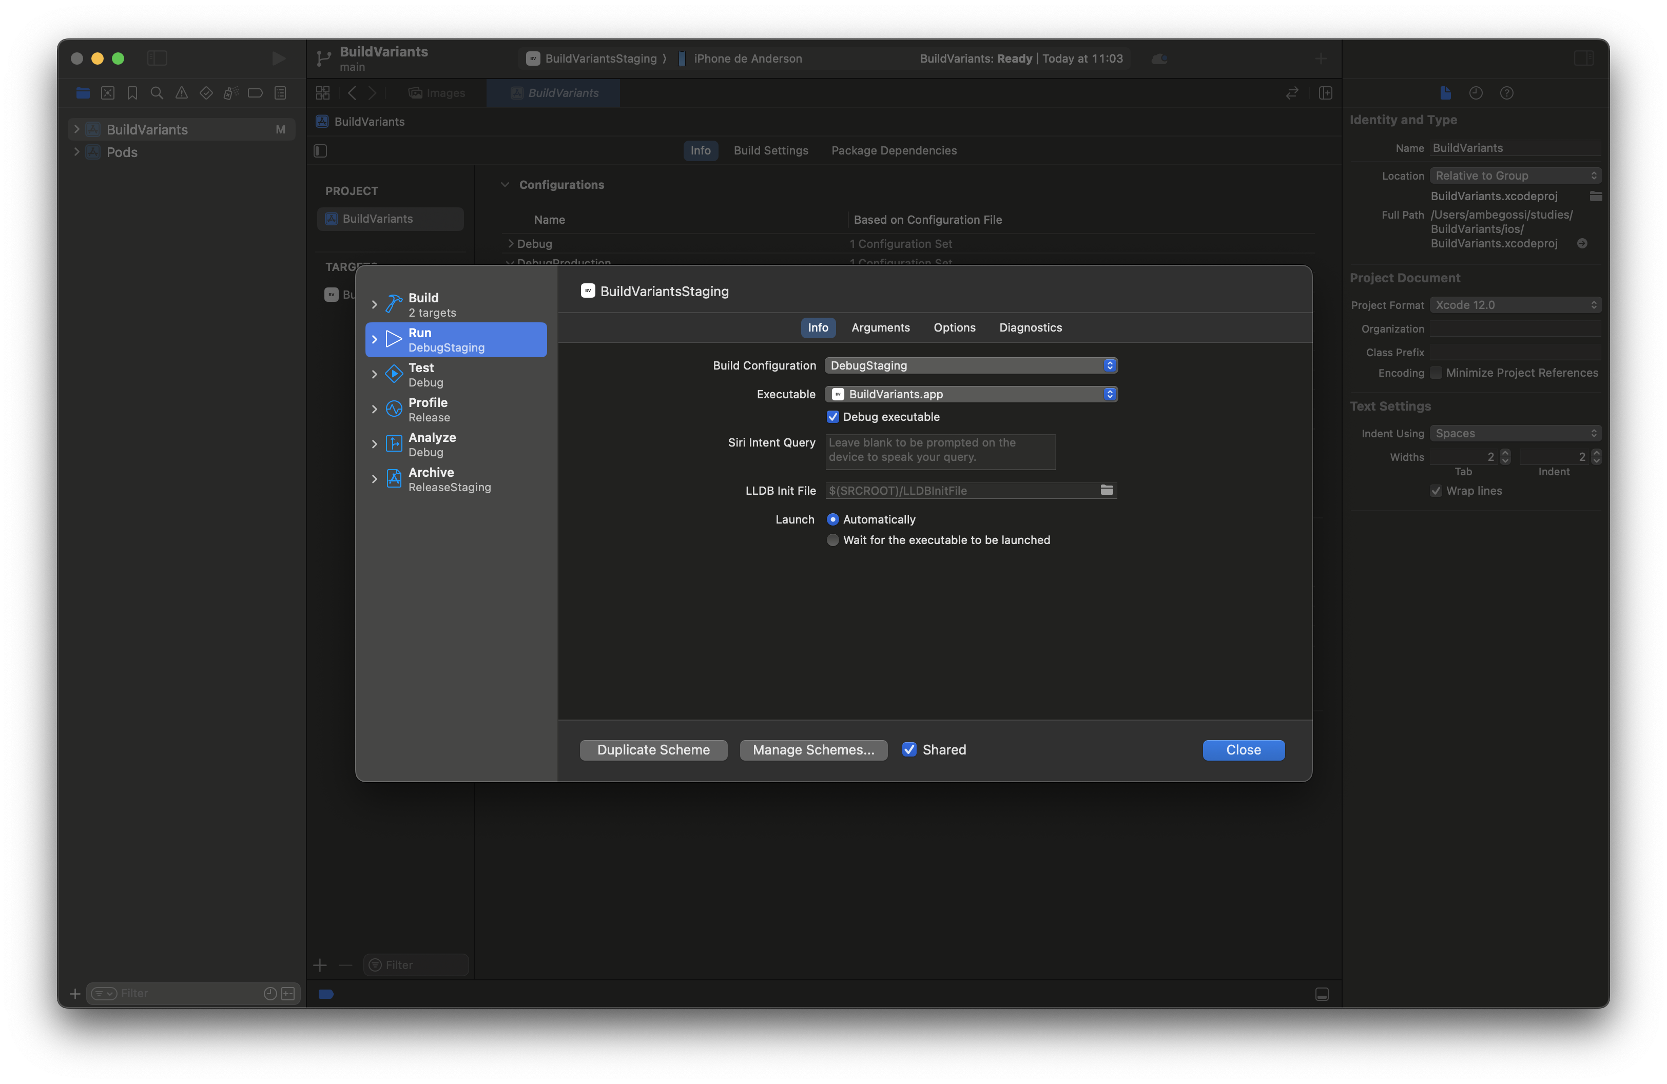Viewport: 1667px width, 1084px height.
Task: Expand the Debug configuration row
Action: pyautogui.click(x=511, y=243)
